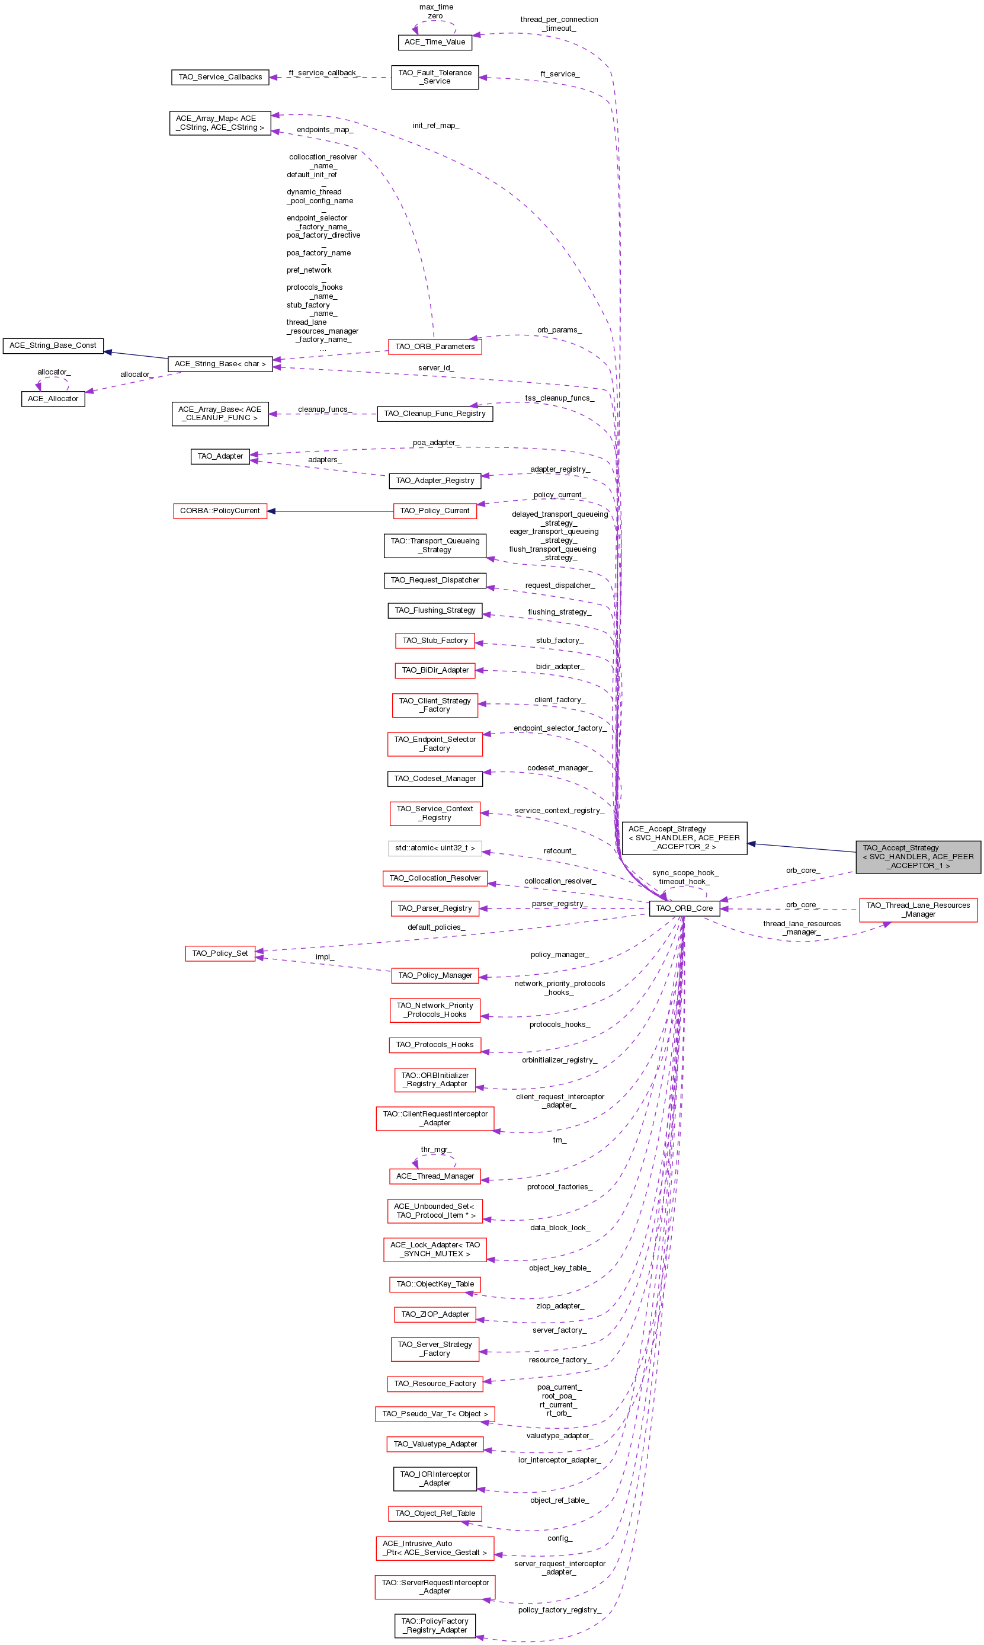Open the ACE_Time_Value node
The height and width of the screenshot is (1645, 984).
click(434, 41)
